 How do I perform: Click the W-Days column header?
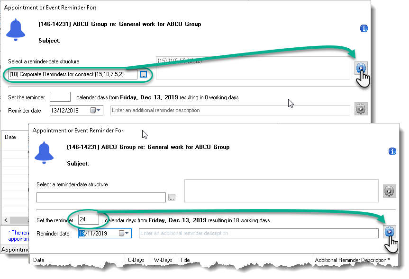(x=163, y=260)
